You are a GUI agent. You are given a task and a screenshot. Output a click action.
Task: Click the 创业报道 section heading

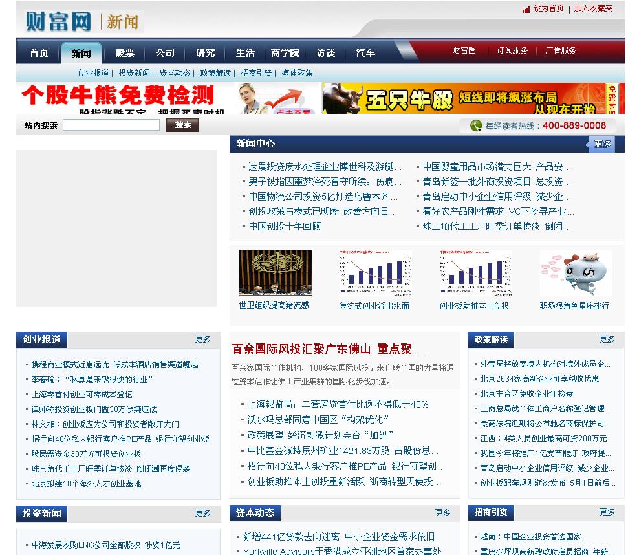(41, 340)
